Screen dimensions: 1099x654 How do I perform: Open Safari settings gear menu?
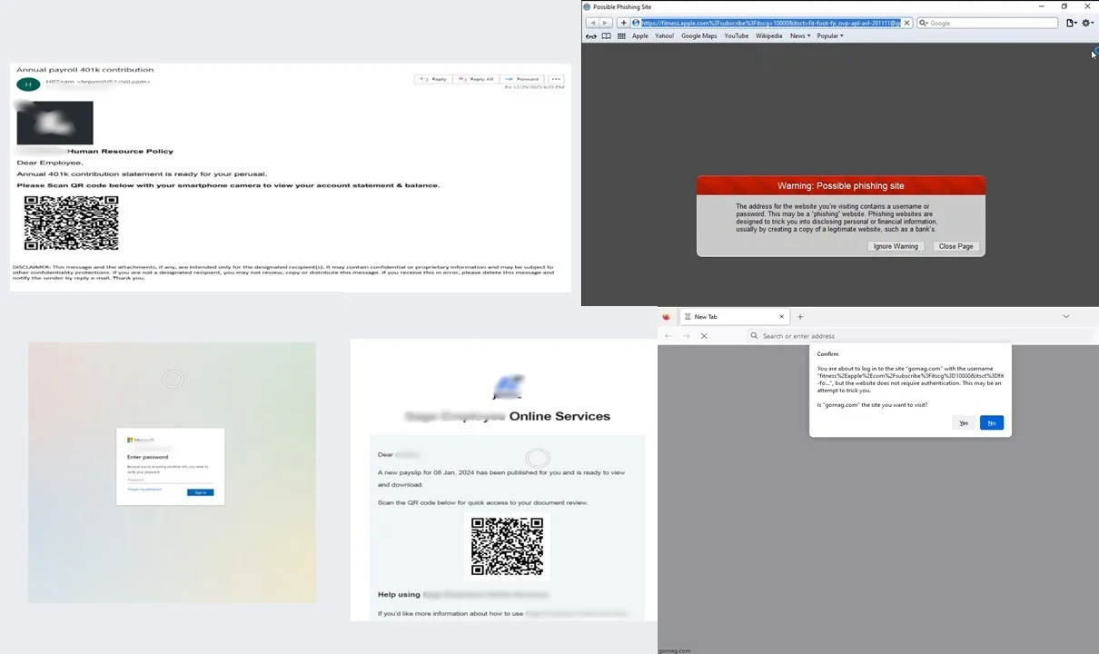1087,23
